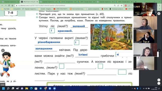Image resolution: width=162 pixels, height=91 pixels.
Task: Click the taskbar clock showing 9:26
Action: [x=154, y=88]
